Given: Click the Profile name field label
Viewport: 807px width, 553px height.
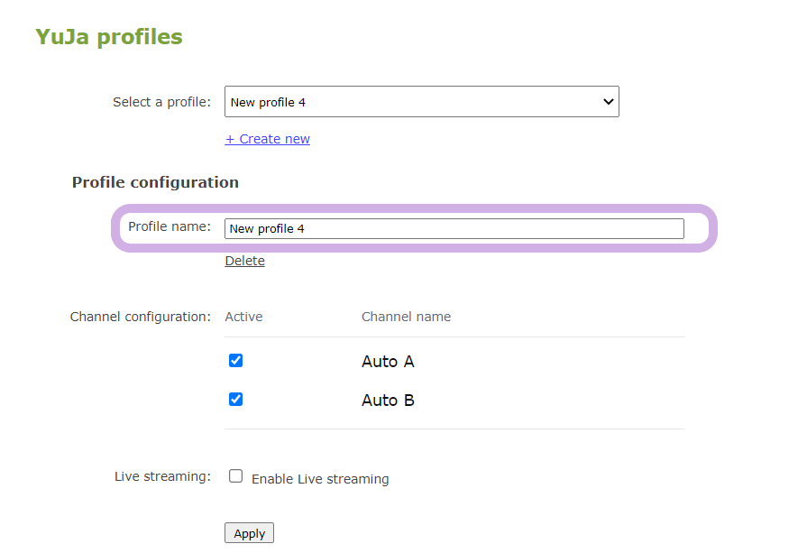Looking at the screenshot, I should 170,226.
